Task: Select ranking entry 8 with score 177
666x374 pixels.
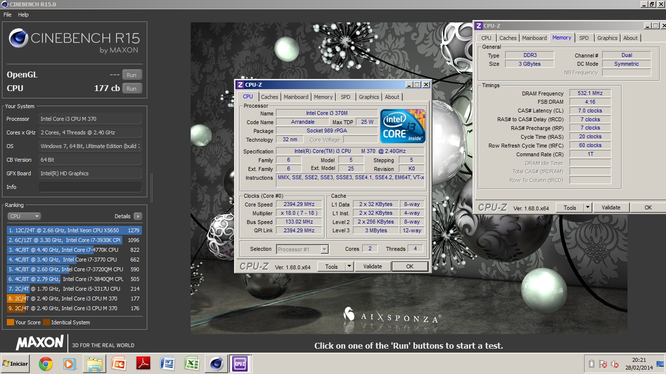Action: pos(74,299)
